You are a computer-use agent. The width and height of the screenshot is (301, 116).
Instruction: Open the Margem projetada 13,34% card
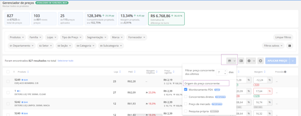[x=133, y=19]
